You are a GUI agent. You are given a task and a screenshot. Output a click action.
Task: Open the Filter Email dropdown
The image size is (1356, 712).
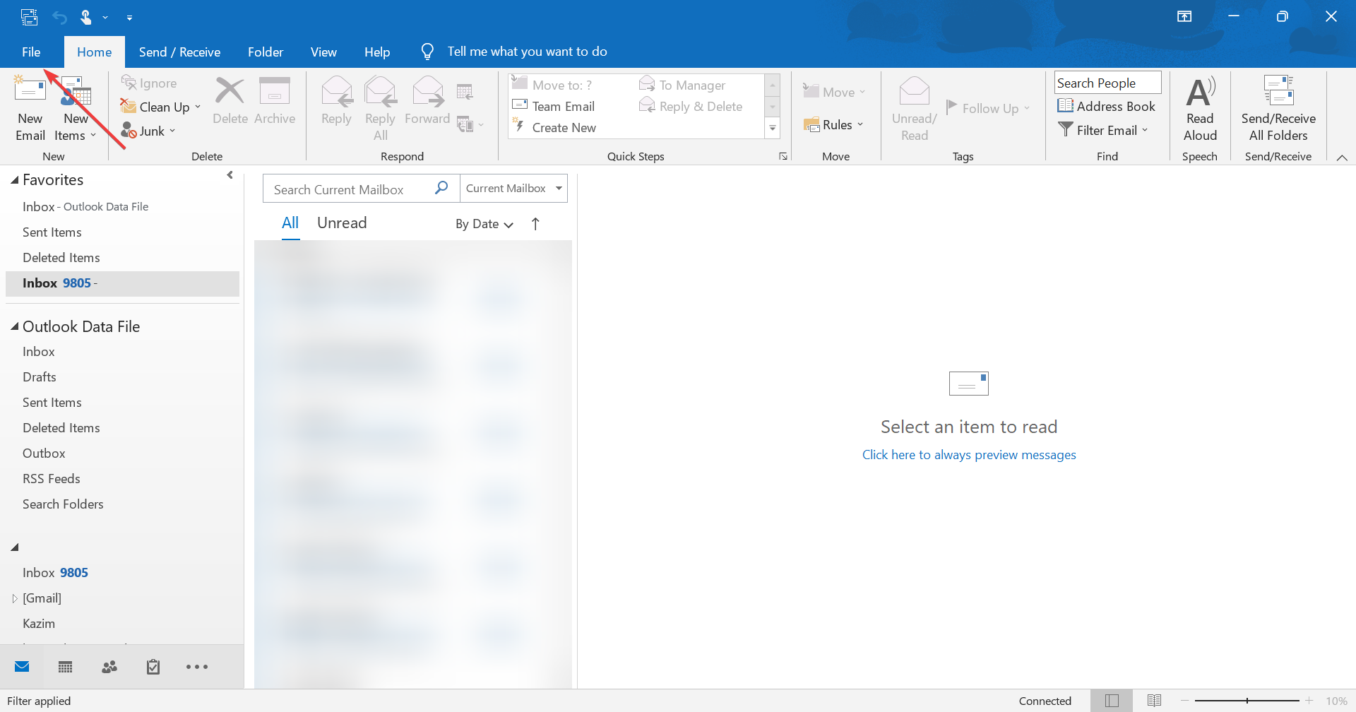(1105, 130)
